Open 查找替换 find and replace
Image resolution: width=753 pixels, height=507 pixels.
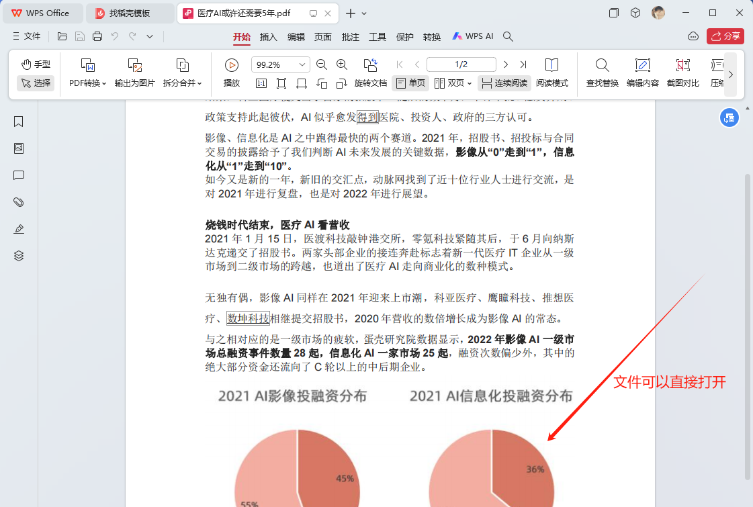pyautogui.click(x=603, y=73)
